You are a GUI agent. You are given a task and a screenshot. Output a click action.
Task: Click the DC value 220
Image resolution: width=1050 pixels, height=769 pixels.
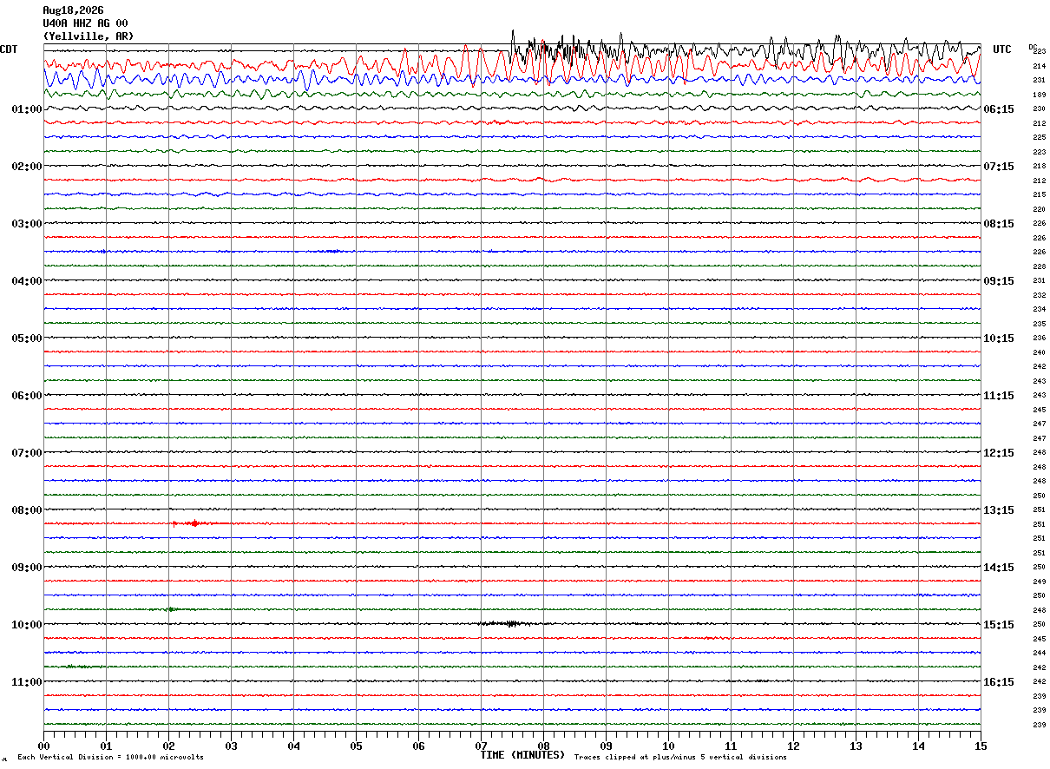tap(1039, 209)
